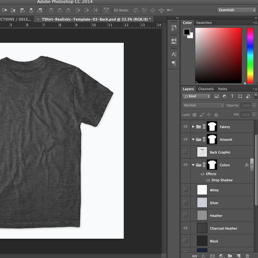
Task: Click the align left edges icon
Action: tap(22, 10)
